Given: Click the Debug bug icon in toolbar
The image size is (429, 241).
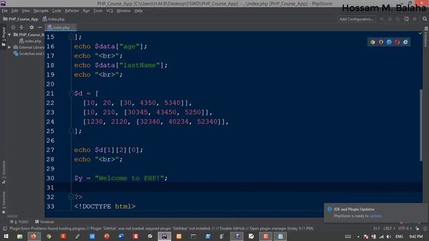Looking at the screenshot, I should point(390,19).
